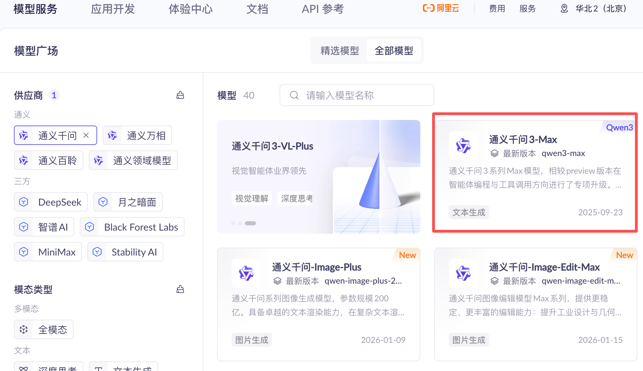Screen dimensions: 643x371
Task: Click the 通义百聆 chip logo icon
Action: tap(24, 160)
